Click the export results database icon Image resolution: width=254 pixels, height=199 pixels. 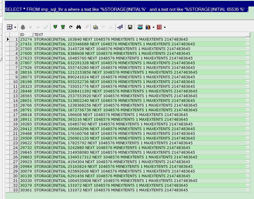[x=140, y=27]
